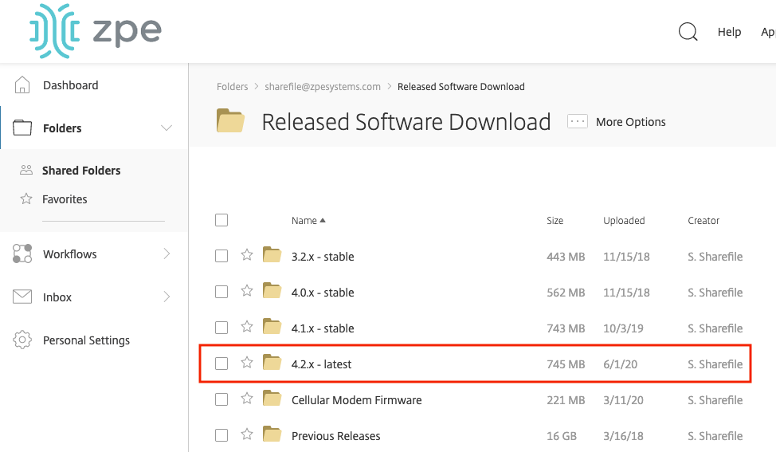The width and height of the screenshot is (776, 452).
Task: Collapse the Folders section chevron
Action: pos(167,128)
